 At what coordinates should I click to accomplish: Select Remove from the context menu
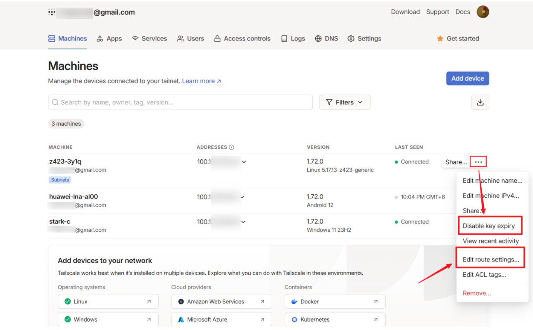(x=477, y=293)
